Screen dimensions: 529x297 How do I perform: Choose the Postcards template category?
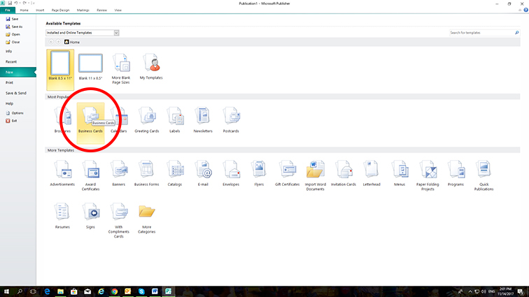click(231, 119)
